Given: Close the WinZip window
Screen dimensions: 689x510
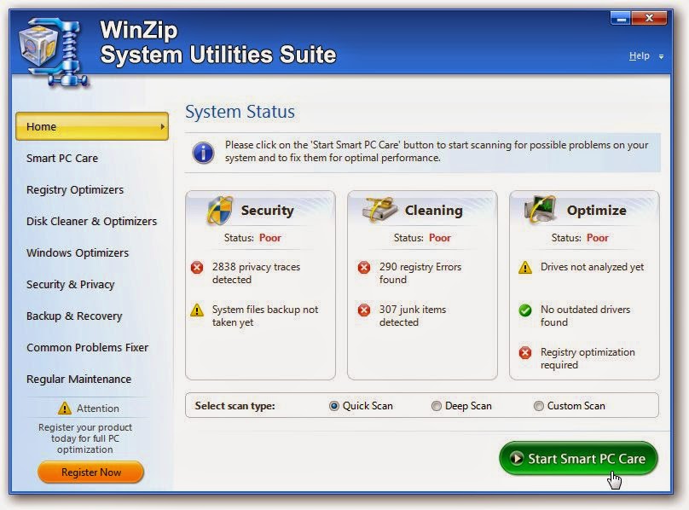Looking at the screenshot, I should [x=650, y=19].
